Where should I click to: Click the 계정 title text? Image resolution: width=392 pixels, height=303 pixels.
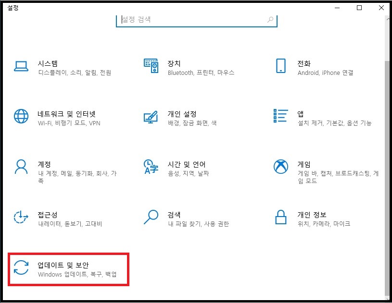click(44, 164)
